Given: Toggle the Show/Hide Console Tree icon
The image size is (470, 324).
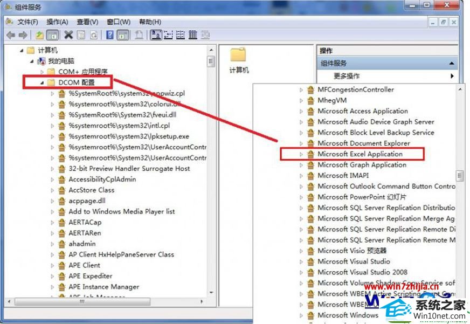Looking at the screenshot, I should coord(52,35).
